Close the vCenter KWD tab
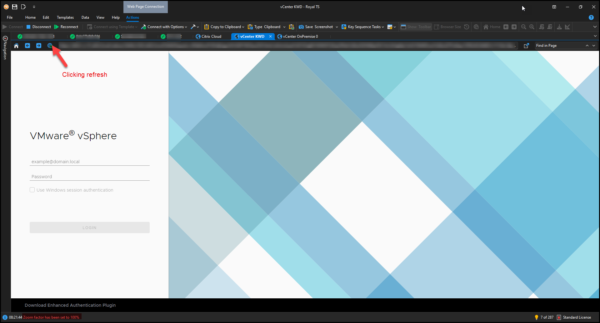This screenshot has height=323, width=600. 270,37
